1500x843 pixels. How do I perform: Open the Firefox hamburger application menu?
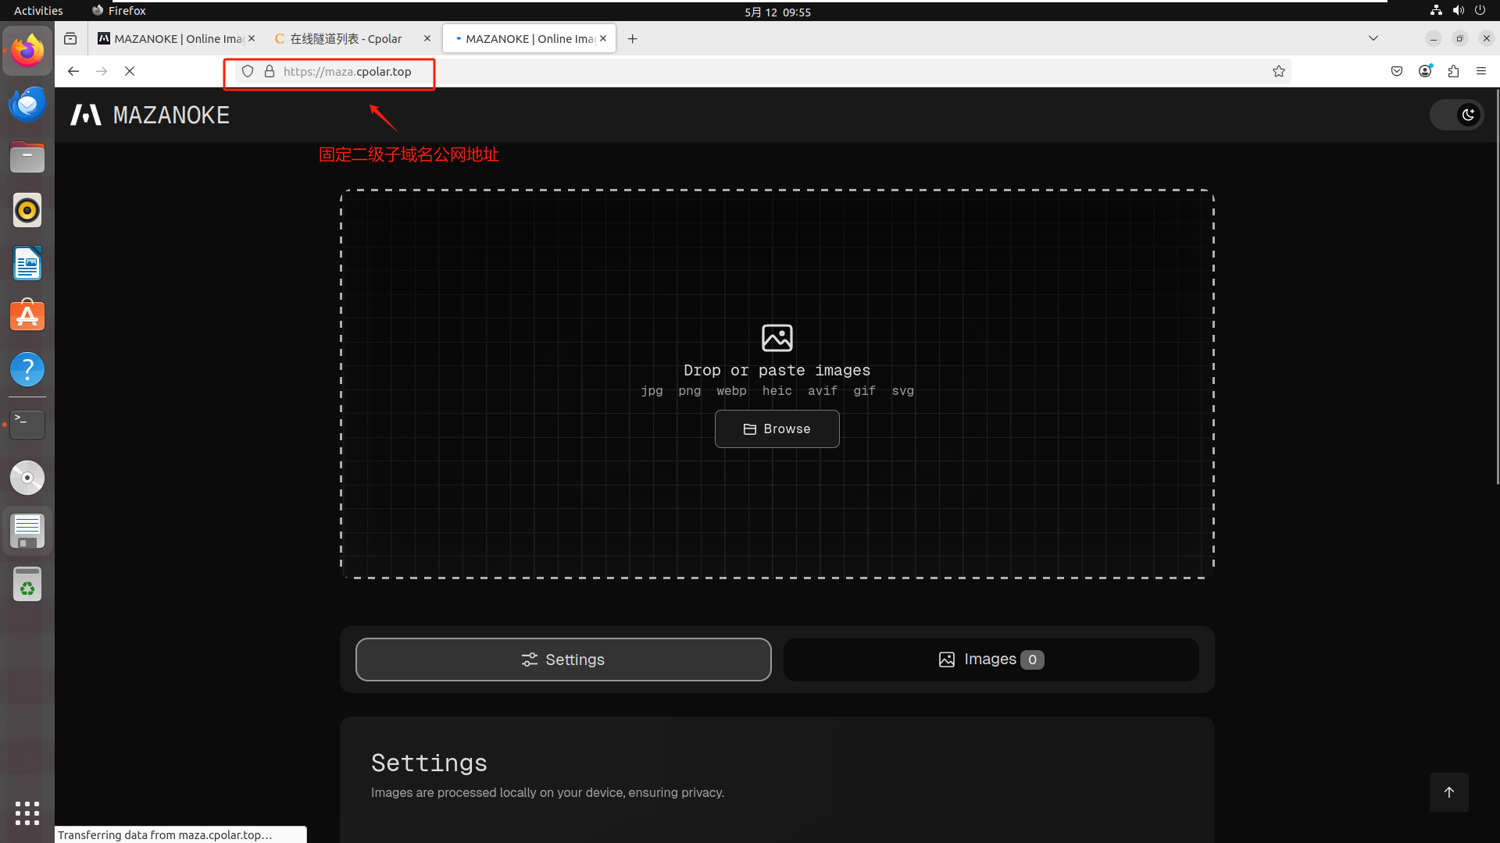1481,71
